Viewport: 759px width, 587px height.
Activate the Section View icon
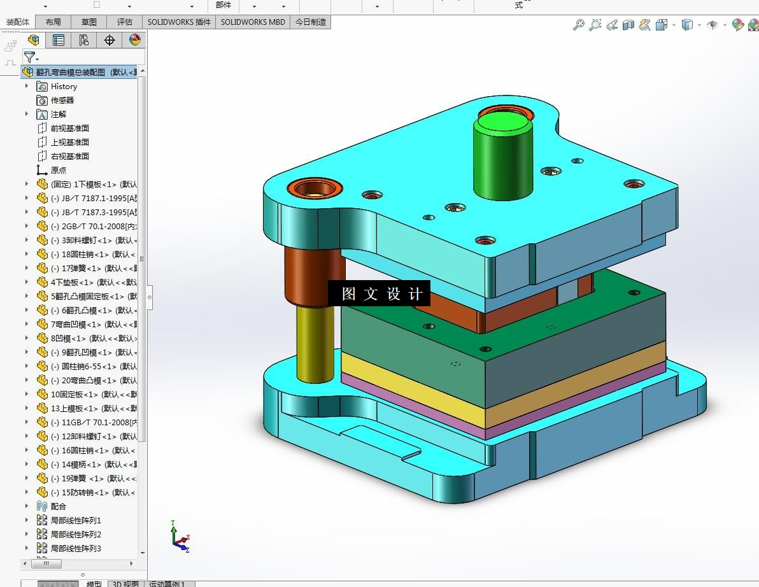click(628, 25)
